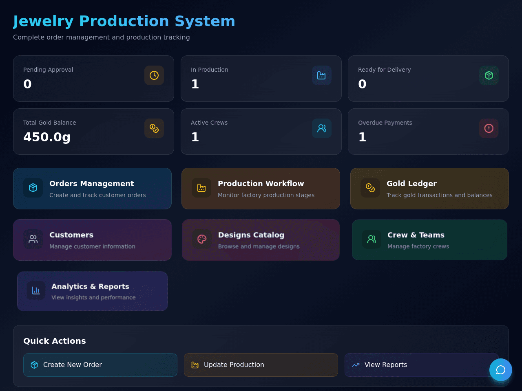The image size is (522, 391).
Task: Click 'Manage factory crews' text
Action: [x=418, y=246]
